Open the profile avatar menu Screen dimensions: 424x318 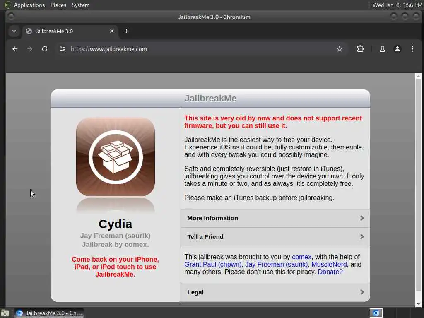tap(397, 49)
